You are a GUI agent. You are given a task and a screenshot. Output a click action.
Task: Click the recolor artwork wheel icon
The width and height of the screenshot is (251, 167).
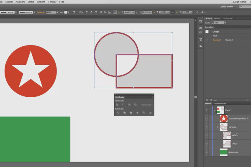[x=74, y=12]
